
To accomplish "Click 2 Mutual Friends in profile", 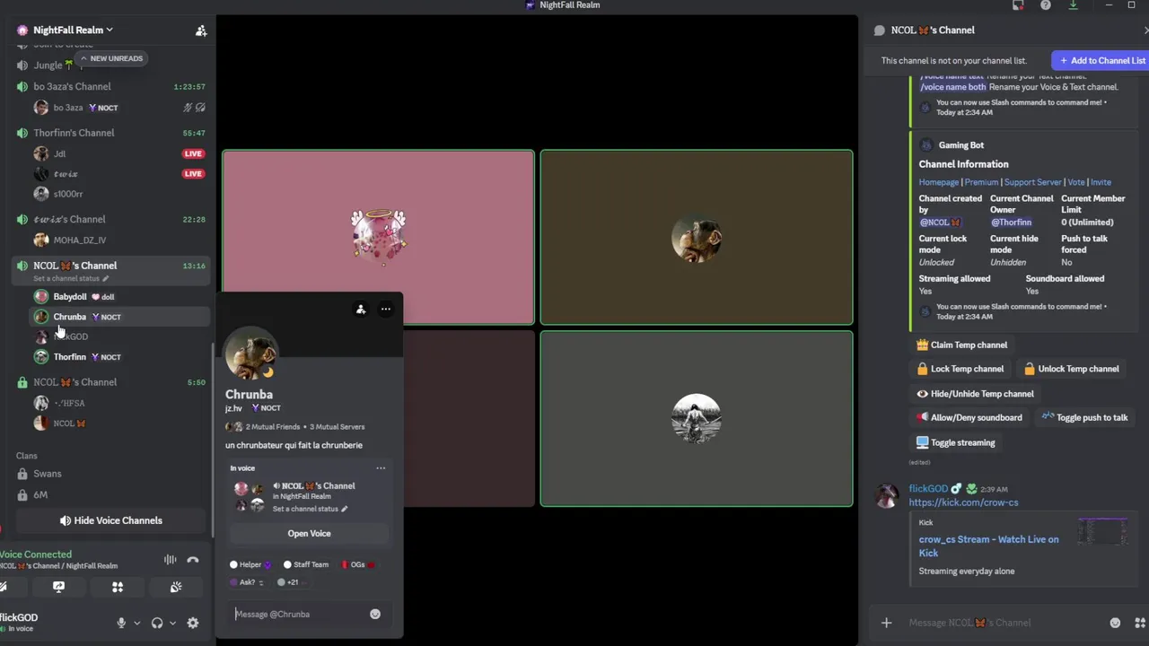I will [273, 427].
